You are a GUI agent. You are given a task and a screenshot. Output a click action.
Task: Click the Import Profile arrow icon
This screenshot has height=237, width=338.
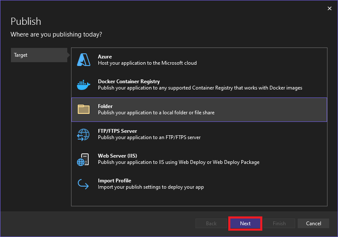83,184
